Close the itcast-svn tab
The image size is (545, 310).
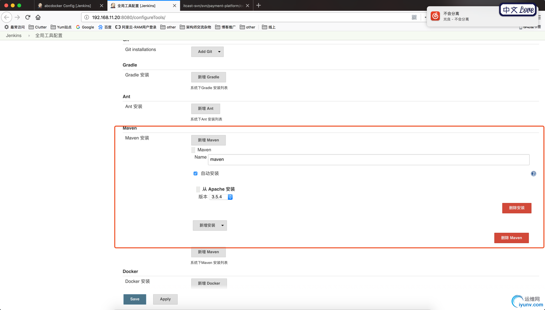(x=248, y=6)
